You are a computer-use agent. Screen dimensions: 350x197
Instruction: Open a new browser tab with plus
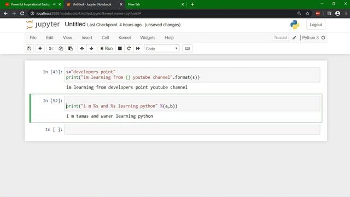192,4
